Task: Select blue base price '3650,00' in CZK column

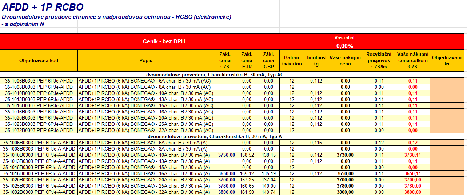Action: tap(225, 173)
